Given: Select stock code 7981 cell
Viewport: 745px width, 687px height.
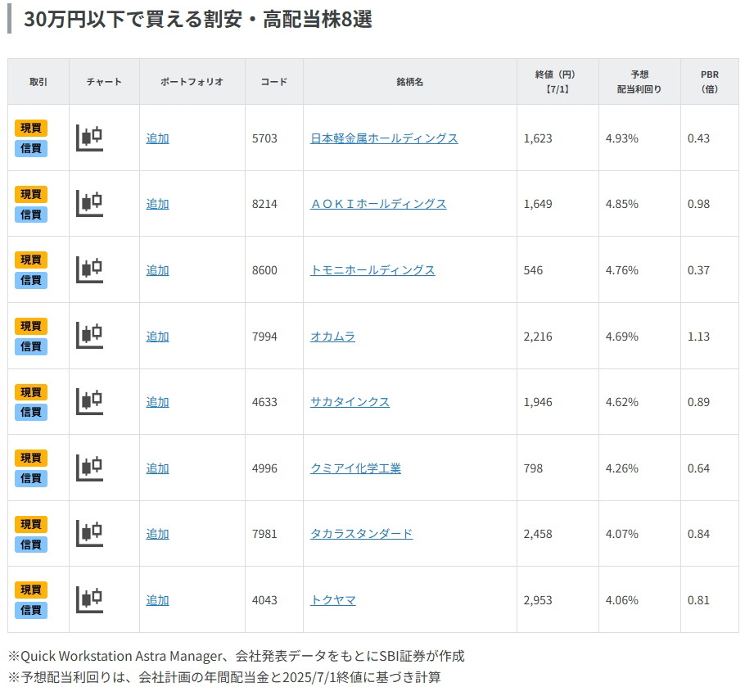Looking at the screenshot, I should coord(274,534).
